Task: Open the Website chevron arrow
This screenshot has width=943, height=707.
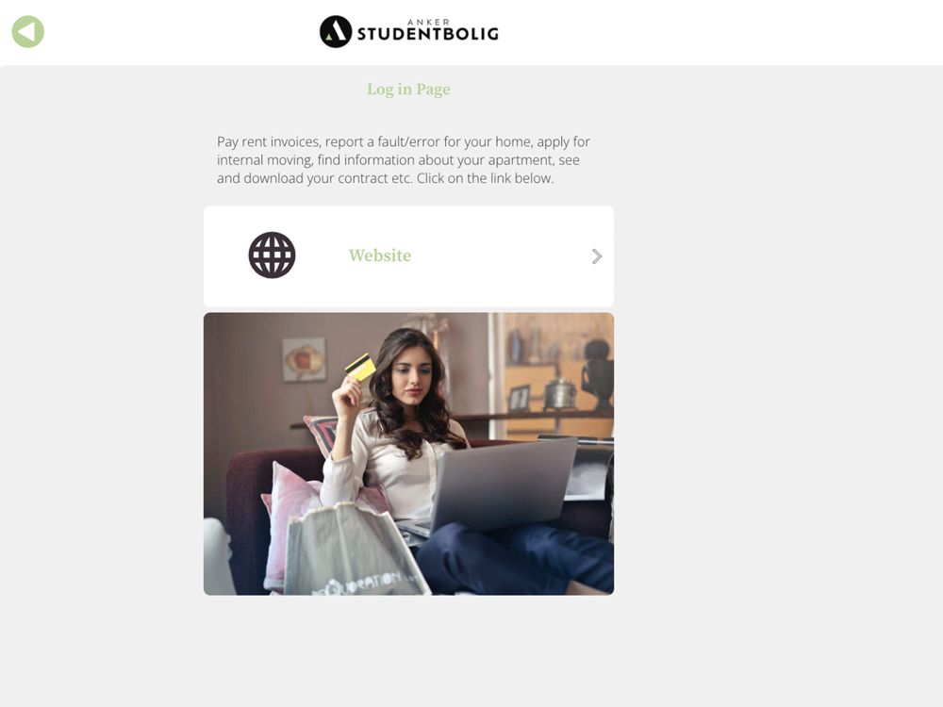Action: 597,256
